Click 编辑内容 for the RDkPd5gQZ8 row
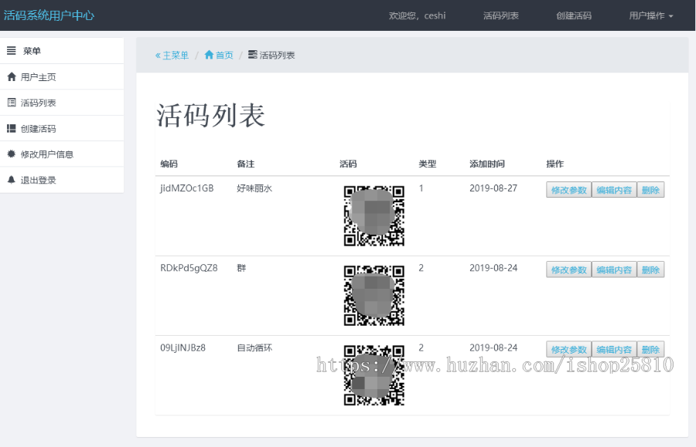Viewport: 696px width, 447px height. pos(614,269)
